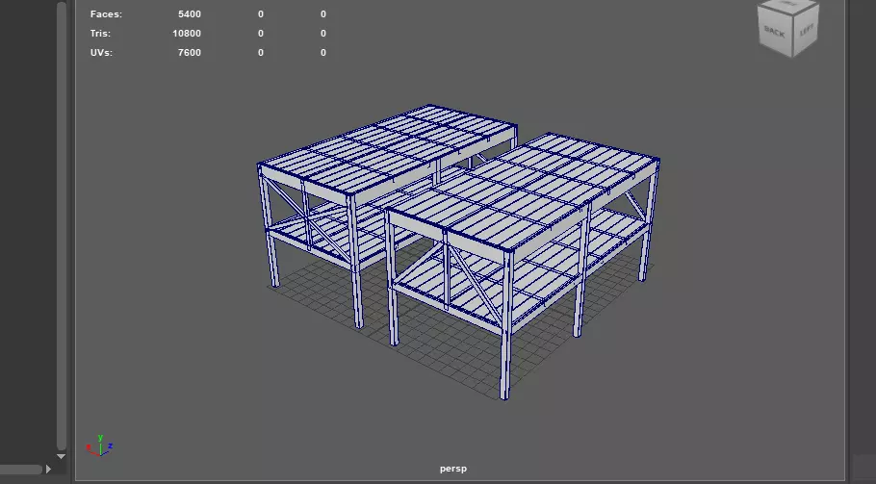
Task: Click the triangle count value 10800
Action: click(187, 34)
